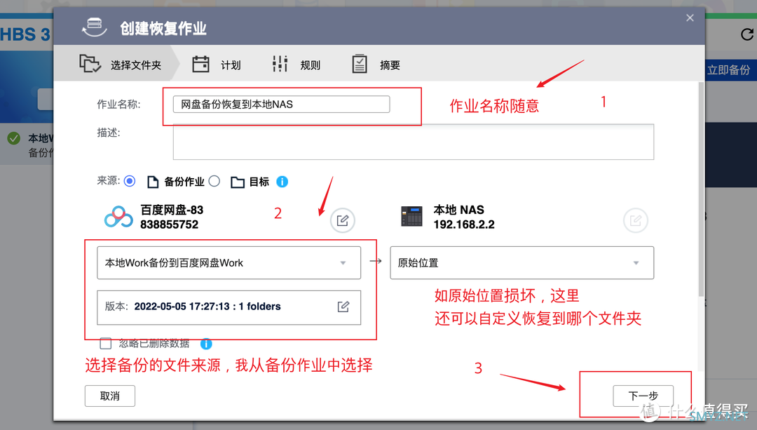Click the document icon beside 备份作业
Screen dimensions: 757x430
[x=153, y=182]
